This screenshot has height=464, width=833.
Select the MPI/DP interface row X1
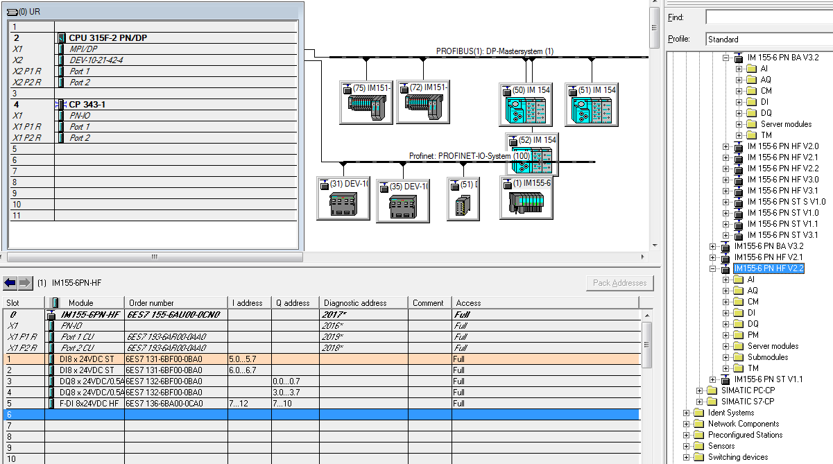153,49
